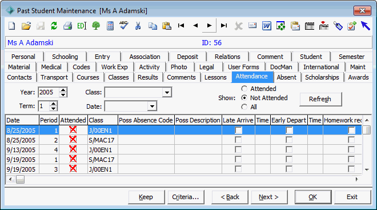Tick Homework checkbox for 9/19/2005 period 1
377x210 pixels.
tap(351, 160)
